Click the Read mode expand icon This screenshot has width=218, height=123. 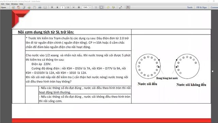[120, 7]
